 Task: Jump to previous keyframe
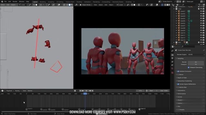(x=83, y=91)
